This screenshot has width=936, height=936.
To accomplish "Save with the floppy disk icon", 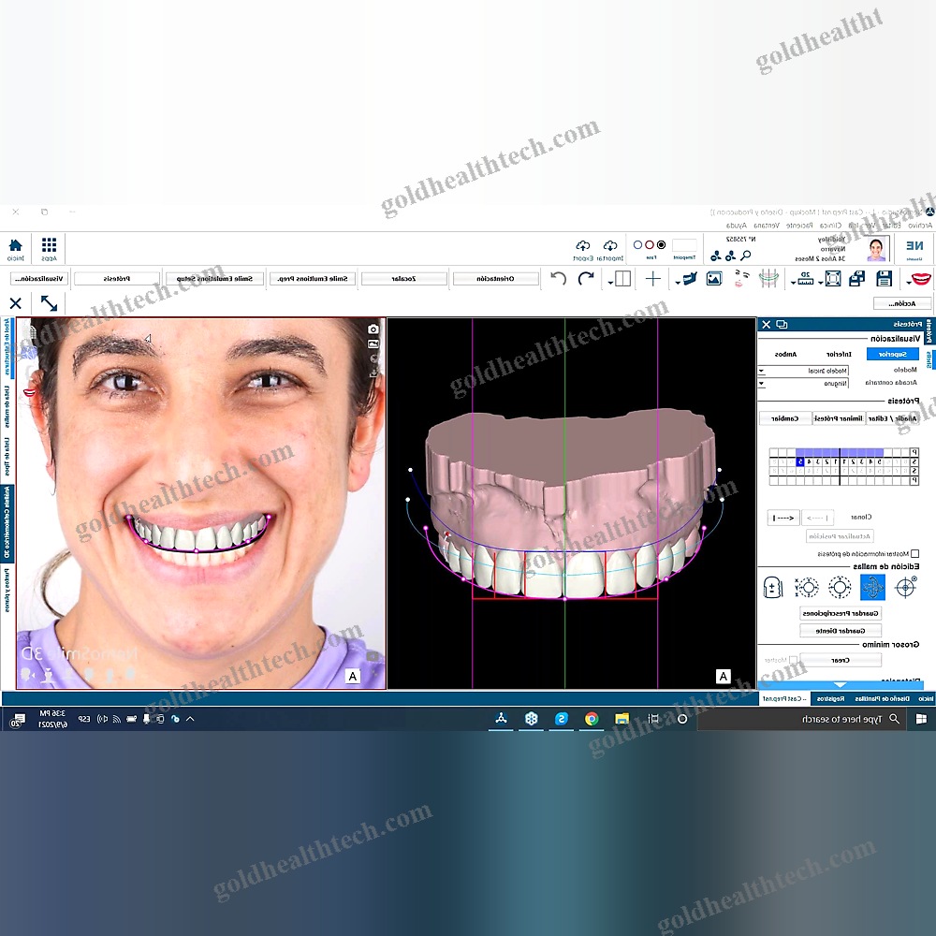I will (x=885, y=279).
